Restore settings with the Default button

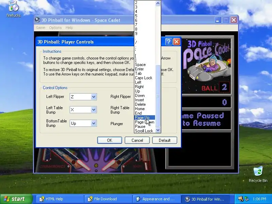(165, 140)
